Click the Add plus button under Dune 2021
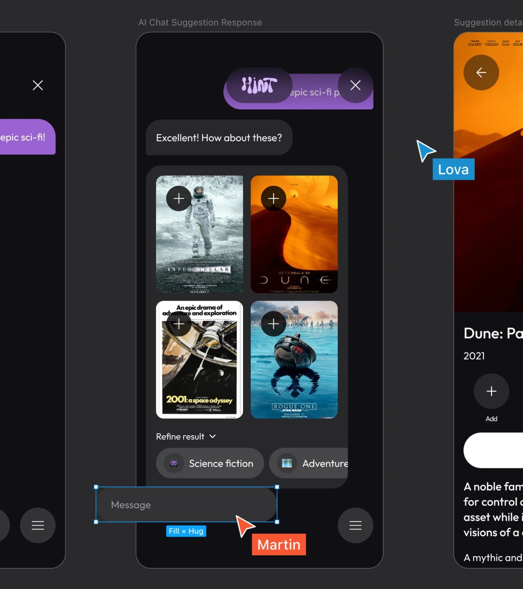 (492, 391)
